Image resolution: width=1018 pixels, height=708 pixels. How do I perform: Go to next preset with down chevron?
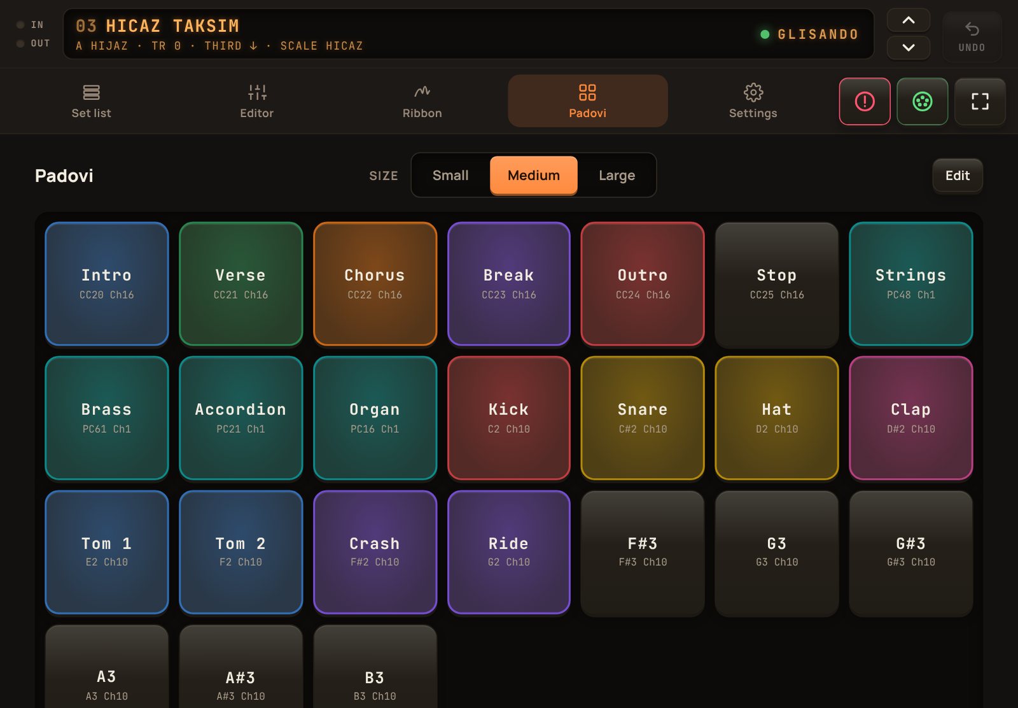909,48
